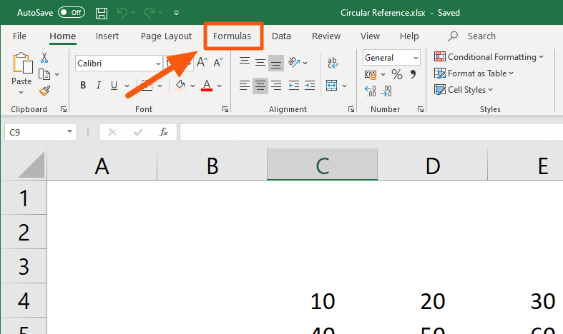Click the Save floppy disk icon
Screen dimensions: 563x334
point(102,13)
